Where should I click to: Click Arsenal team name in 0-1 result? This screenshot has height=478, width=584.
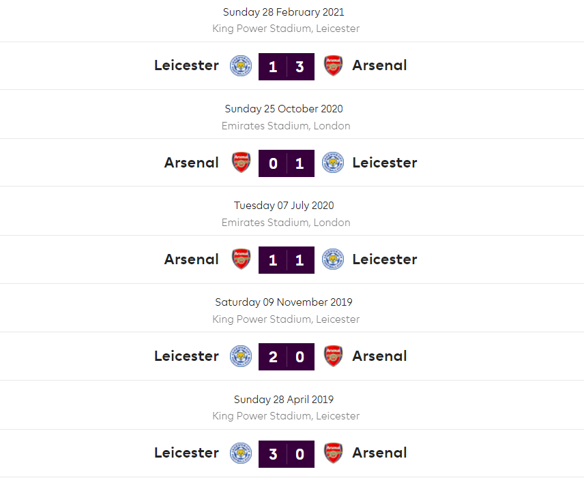(192, 163)
